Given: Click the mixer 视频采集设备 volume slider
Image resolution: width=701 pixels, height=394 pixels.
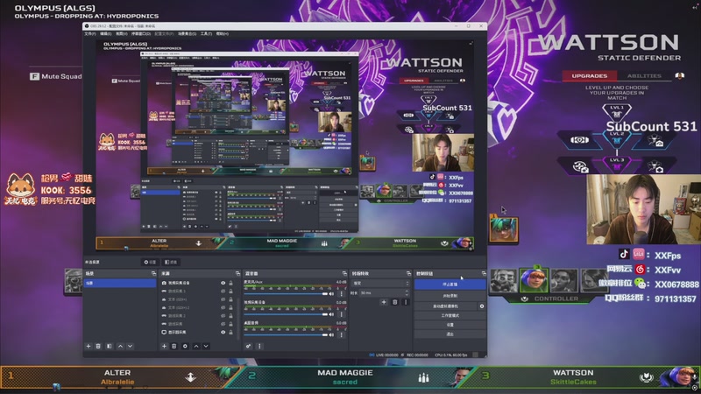Looking at the screenshot, I should [286, 314].
